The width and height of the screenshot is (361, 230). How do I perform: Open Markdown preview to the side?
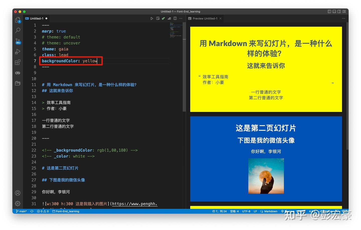(158, 18)
